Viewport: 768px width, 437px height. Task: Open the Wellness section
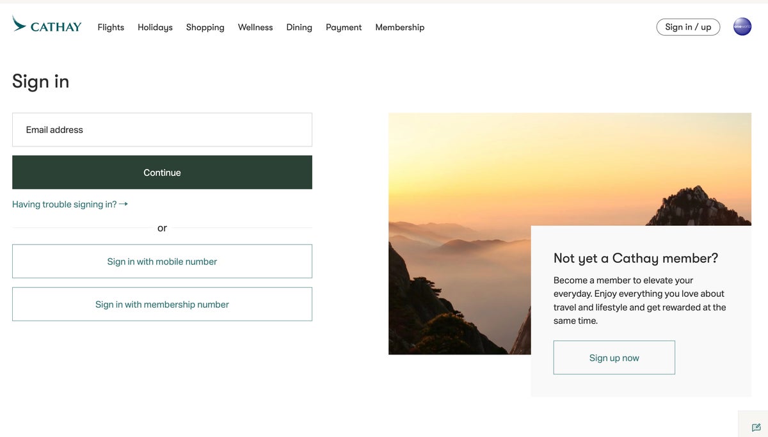point(255,28)
